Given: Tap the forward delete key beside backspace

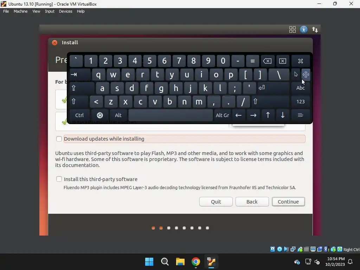Looking at the screenshot, I should pyautogui.click(x=282, y=61).
